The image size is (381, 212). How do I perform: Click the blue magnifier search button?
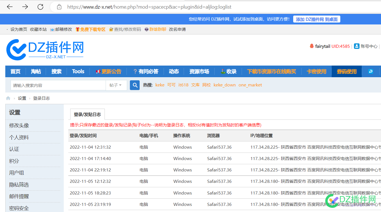135,85
